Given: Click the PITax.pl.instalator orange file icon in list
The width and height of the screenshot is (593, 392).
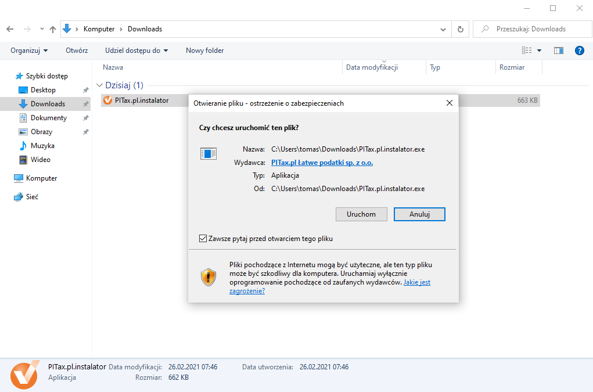Looking at the screenshot, I should click(108, 100).
